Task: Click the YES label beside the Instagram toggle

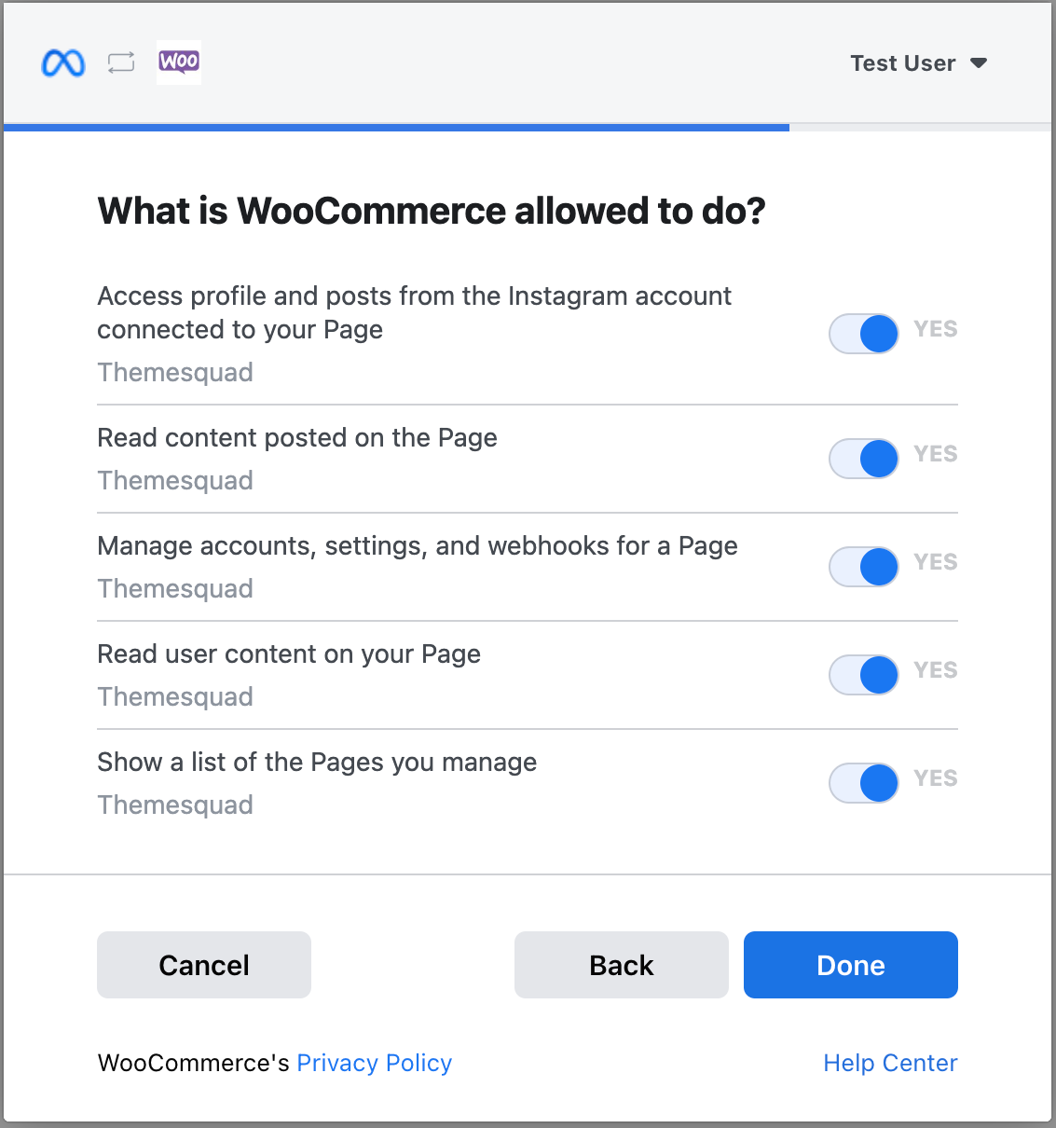Action: [x=934, y=329]
